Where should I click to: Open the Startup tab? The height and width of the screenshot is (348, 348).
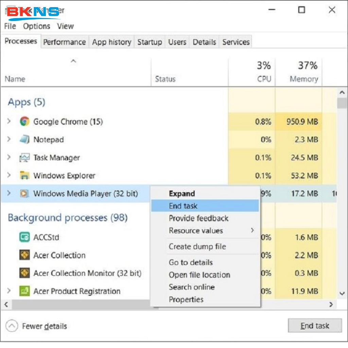coord(150,42)
